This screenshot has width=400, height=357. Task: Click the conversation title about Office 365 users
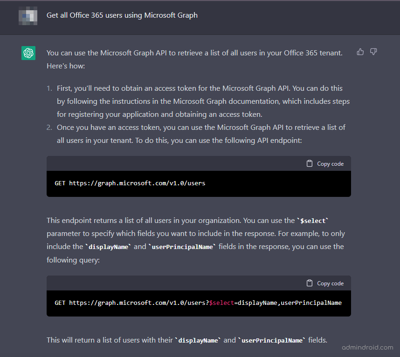click(121, 15)
